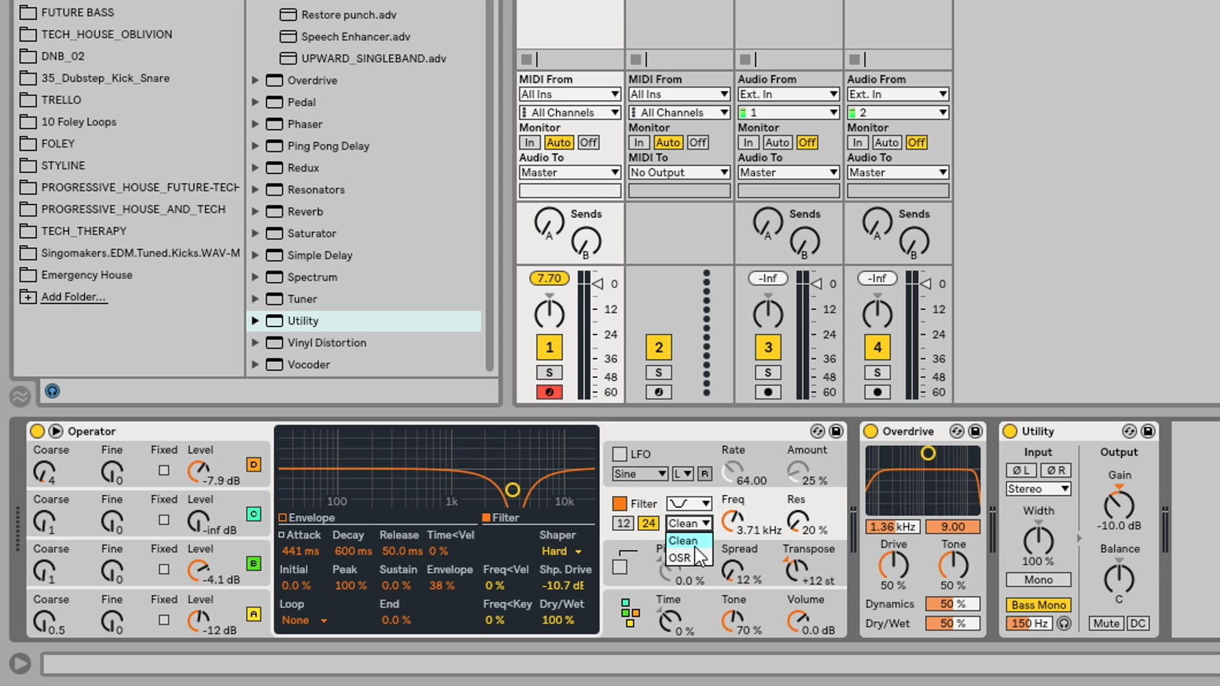1220x686 pixels.
Task: Open the TECH_THERAPY folder
Action: point(84,231)
